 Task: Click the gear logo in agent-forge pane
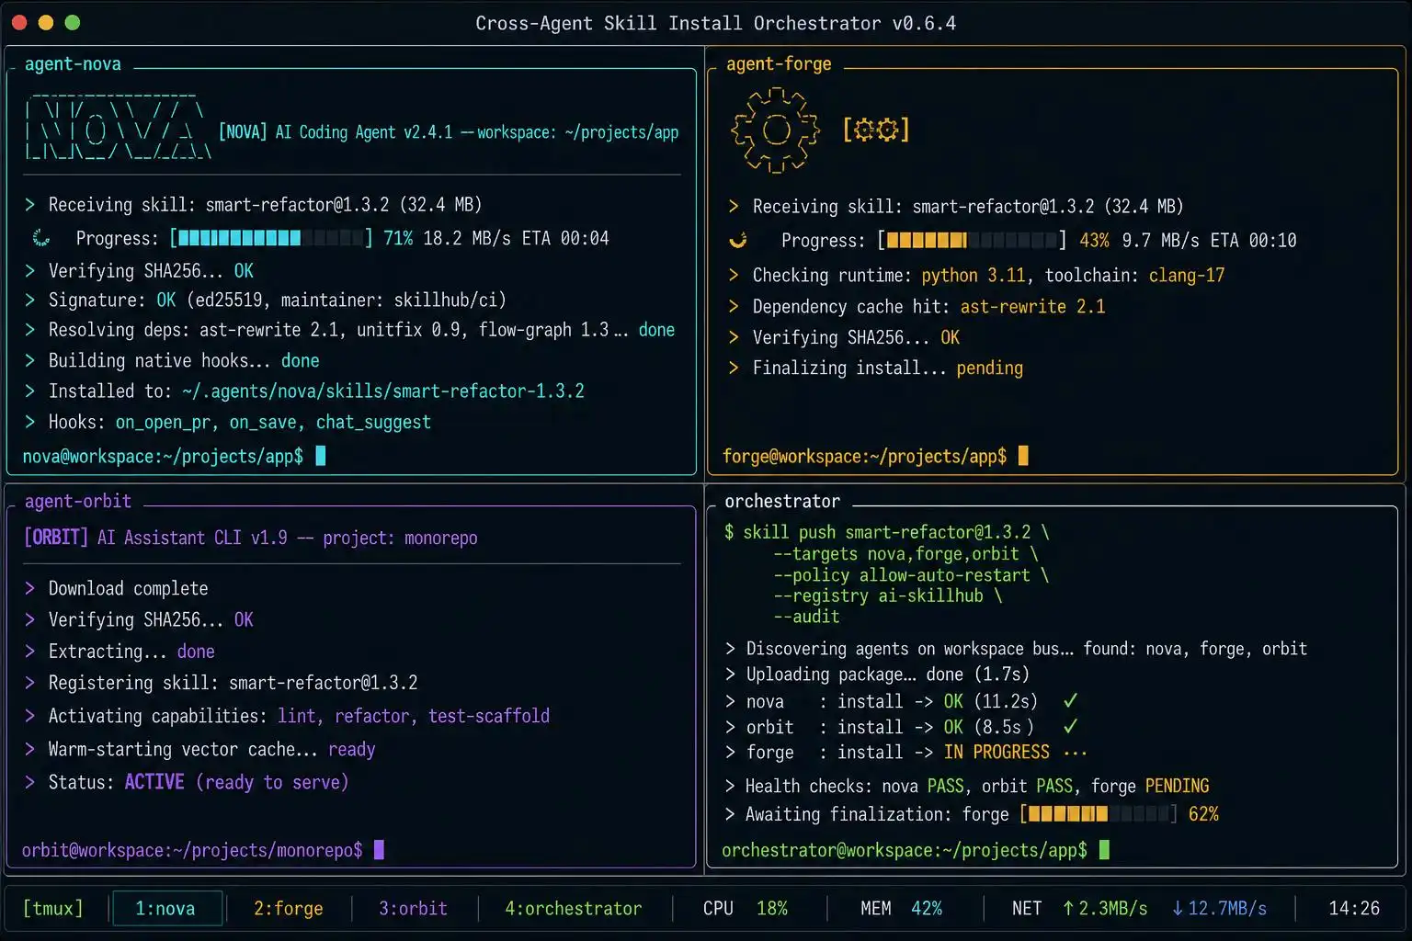tap(775, 130)
